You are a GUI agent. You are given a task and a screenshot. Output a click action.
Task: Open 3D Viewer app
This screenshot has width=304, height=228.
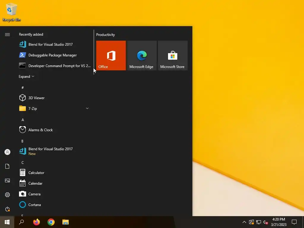[x=55, y=98]
